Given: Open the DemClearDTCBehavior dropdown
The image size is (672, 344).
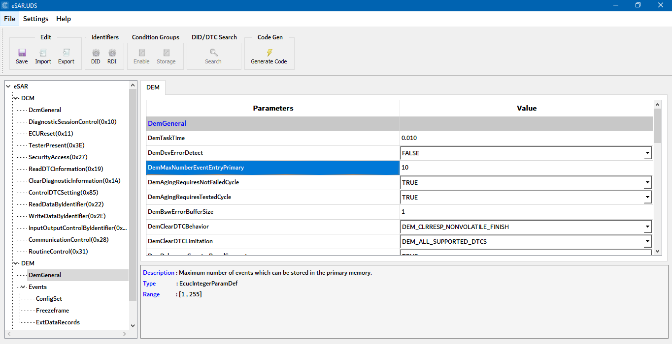Looking at the screenshot, I should (647, 227).
